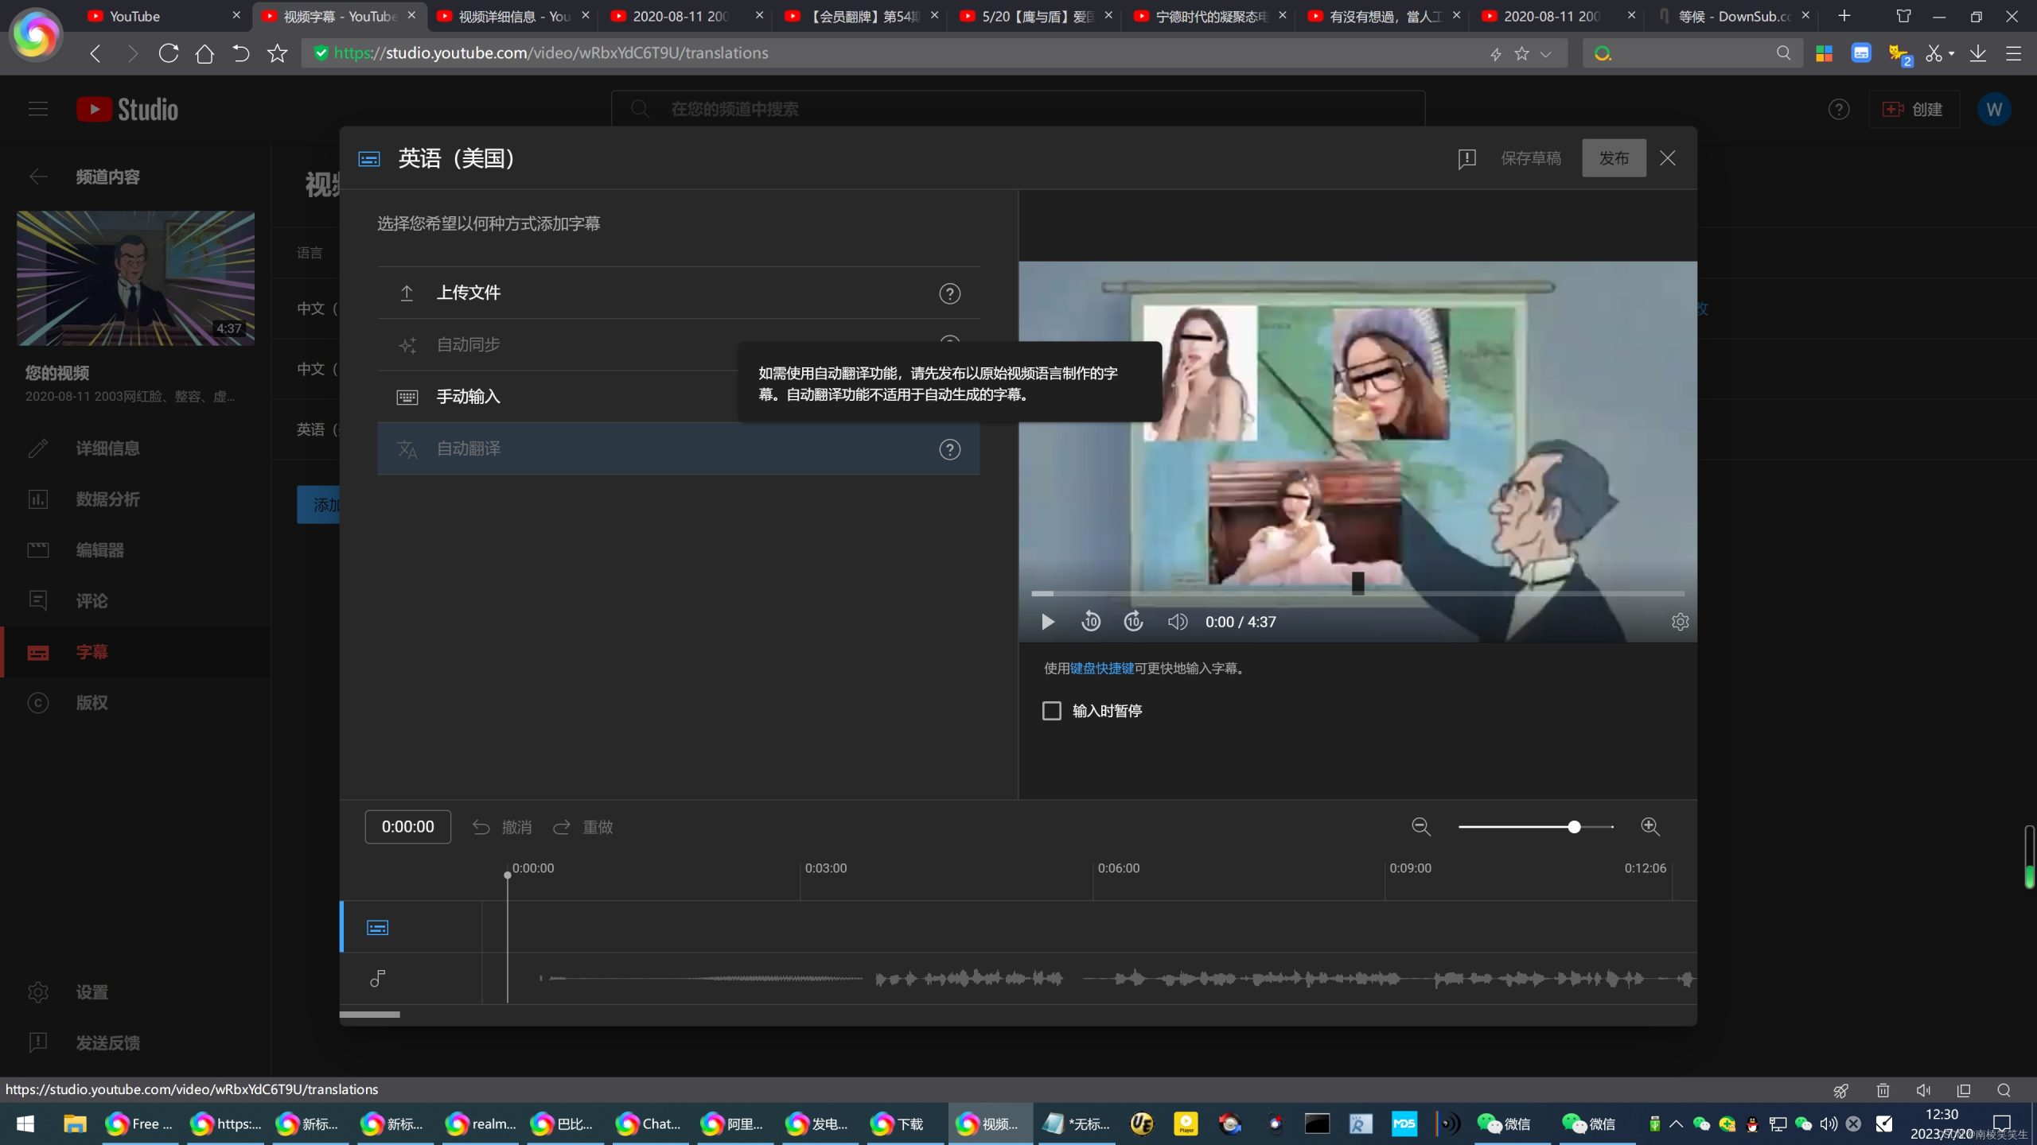This screenshot has height=1145, width=2037.
Task: Open the browser downloads icon
Action: [1977, 53]
